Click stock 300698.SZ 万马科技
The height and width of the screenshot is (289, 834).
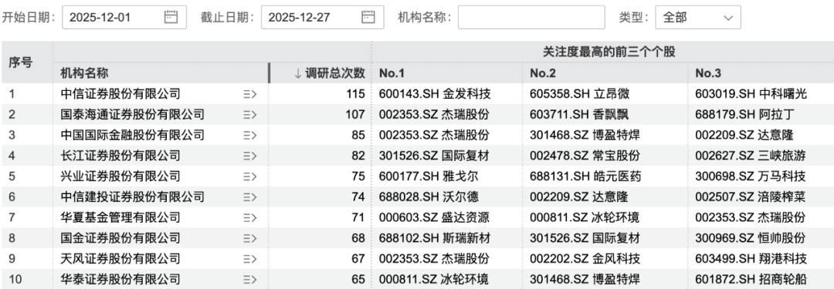click(x=751, y=176)
